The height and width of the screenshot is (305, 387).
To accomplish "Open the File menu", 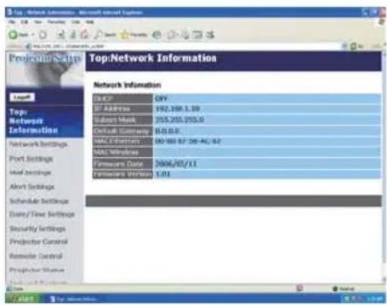I will click(x=11, y=22).
